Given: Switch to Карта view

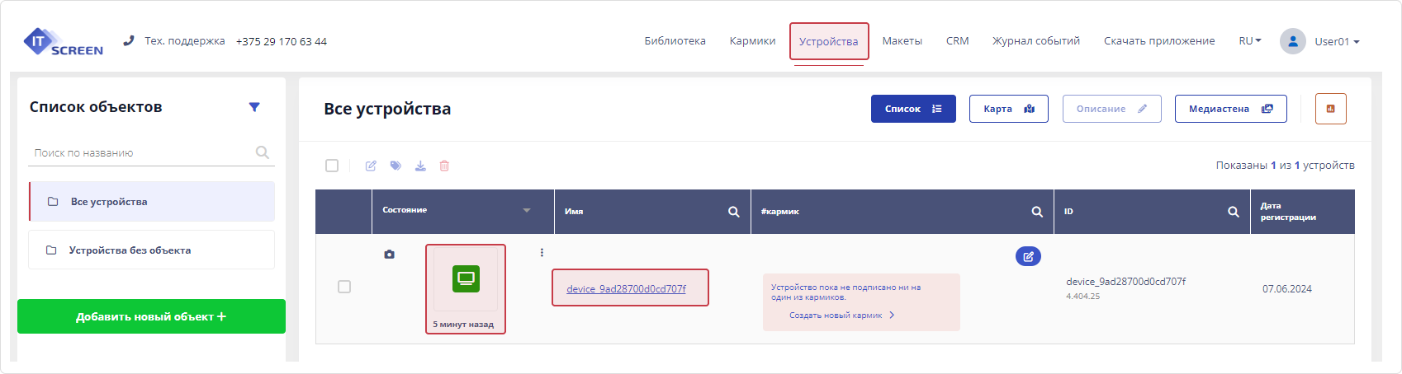Looking at the screenshot, I should tap(1009, 109).
